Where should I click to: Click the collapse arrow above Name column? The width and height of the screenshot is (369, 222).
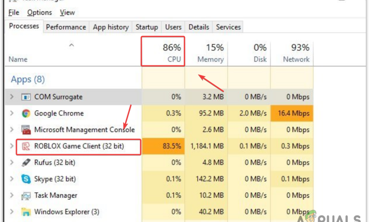[x=71, y=45]
